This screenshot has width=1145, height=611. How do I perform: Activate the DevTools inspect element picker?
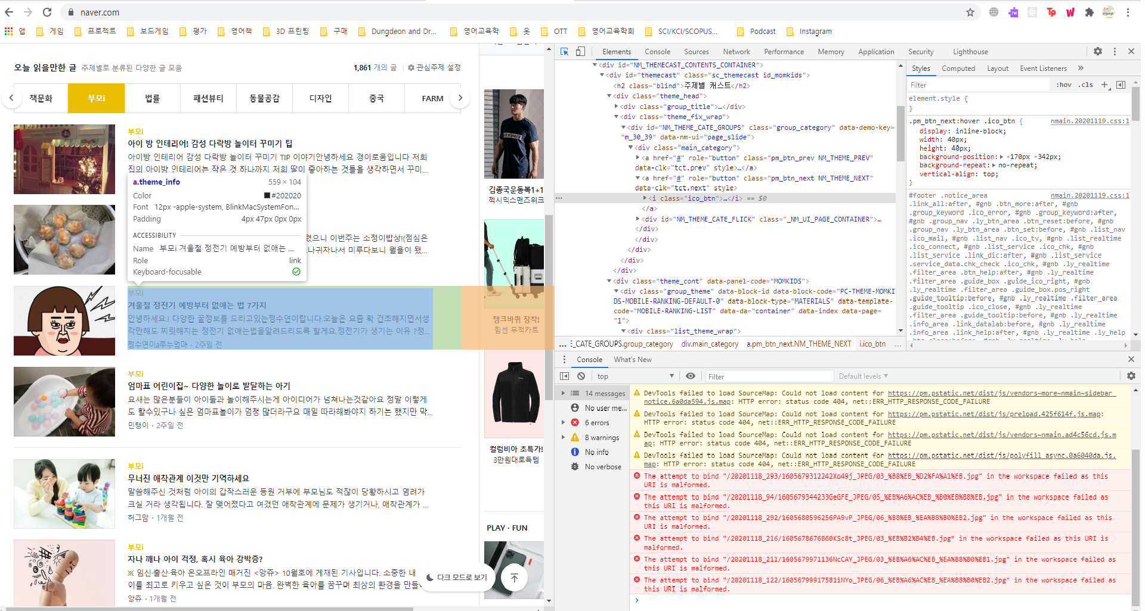click(564, 52)
